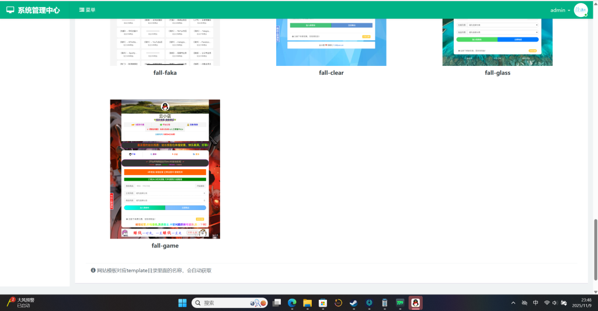598x311 pixels.
Task: Open the 菜单 menu in header
Action: click(x=87, y=10)
